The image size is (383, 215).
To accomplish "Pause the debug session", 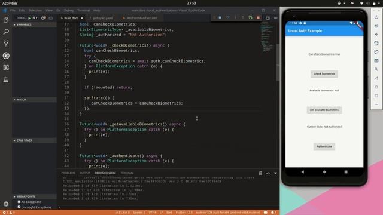I will [x=220, y=18].
